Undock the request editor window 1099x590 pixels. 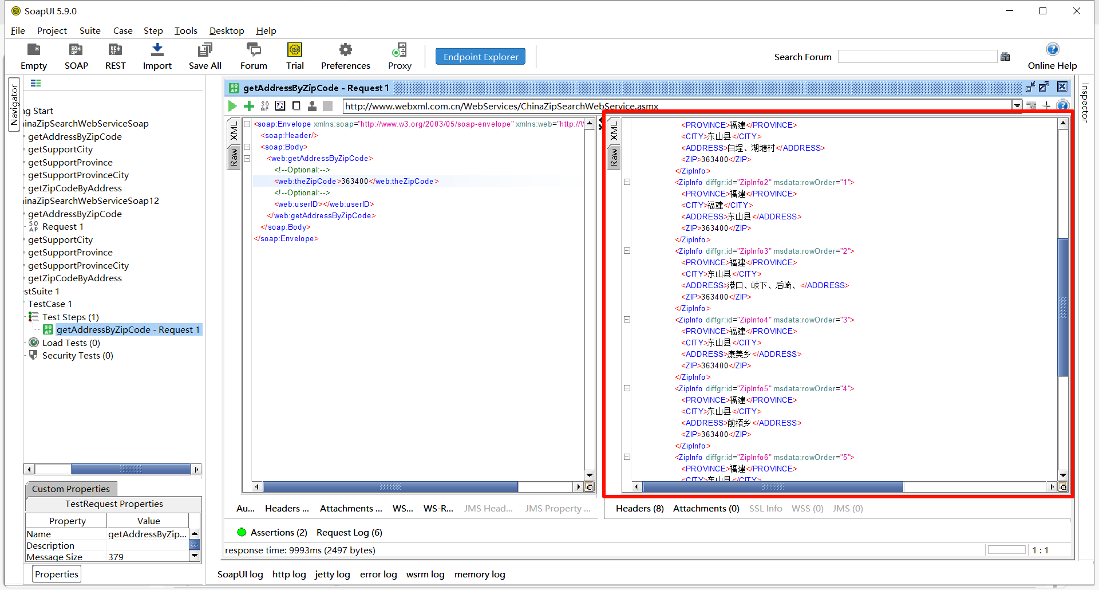(x=1030, y=87)
